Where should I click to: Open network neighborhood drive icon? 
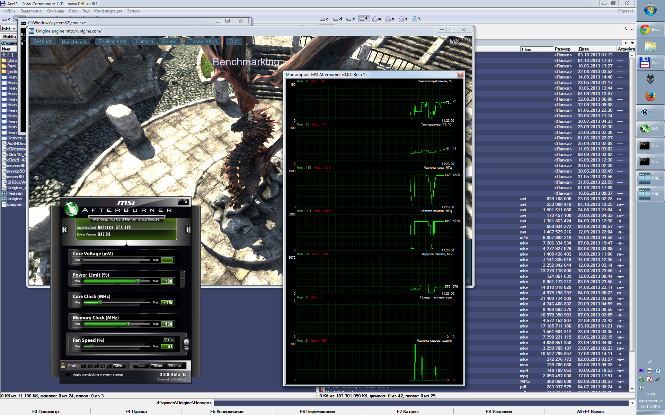coord(415,19)
